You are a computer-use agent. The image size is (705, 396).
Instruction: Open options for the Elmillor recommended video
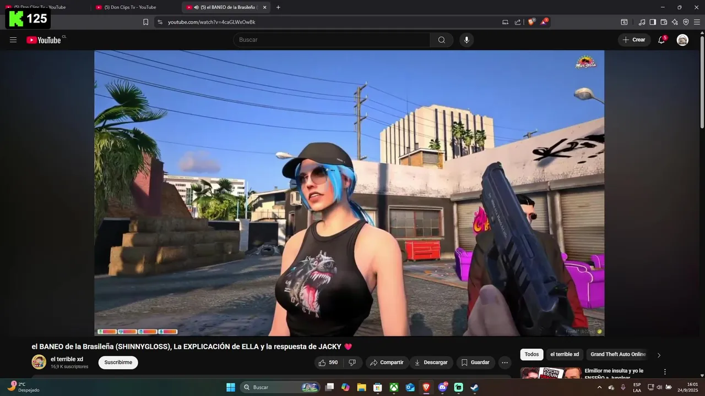pyautogui.click(x=665, y=372)
